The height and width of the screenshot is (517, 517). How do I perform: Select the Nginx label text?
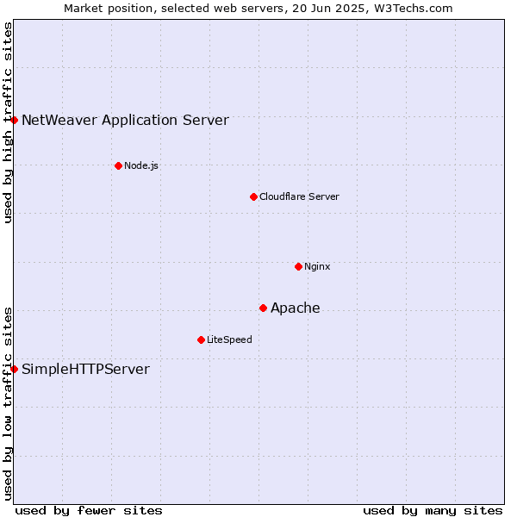point(317,266)
